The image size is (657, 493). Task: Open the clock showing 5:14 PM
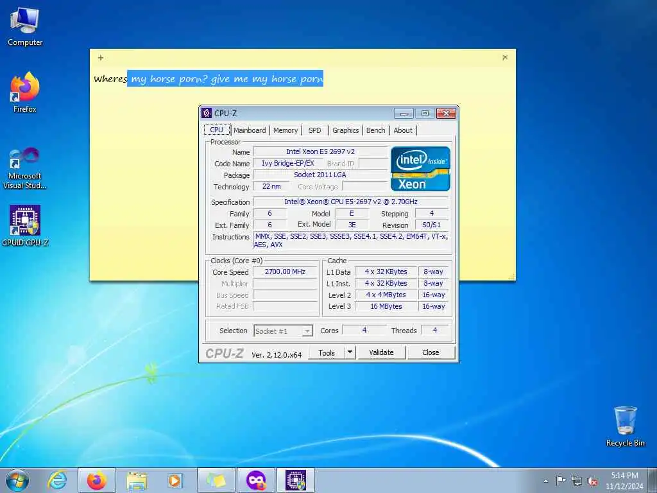(x=624, y=480)
